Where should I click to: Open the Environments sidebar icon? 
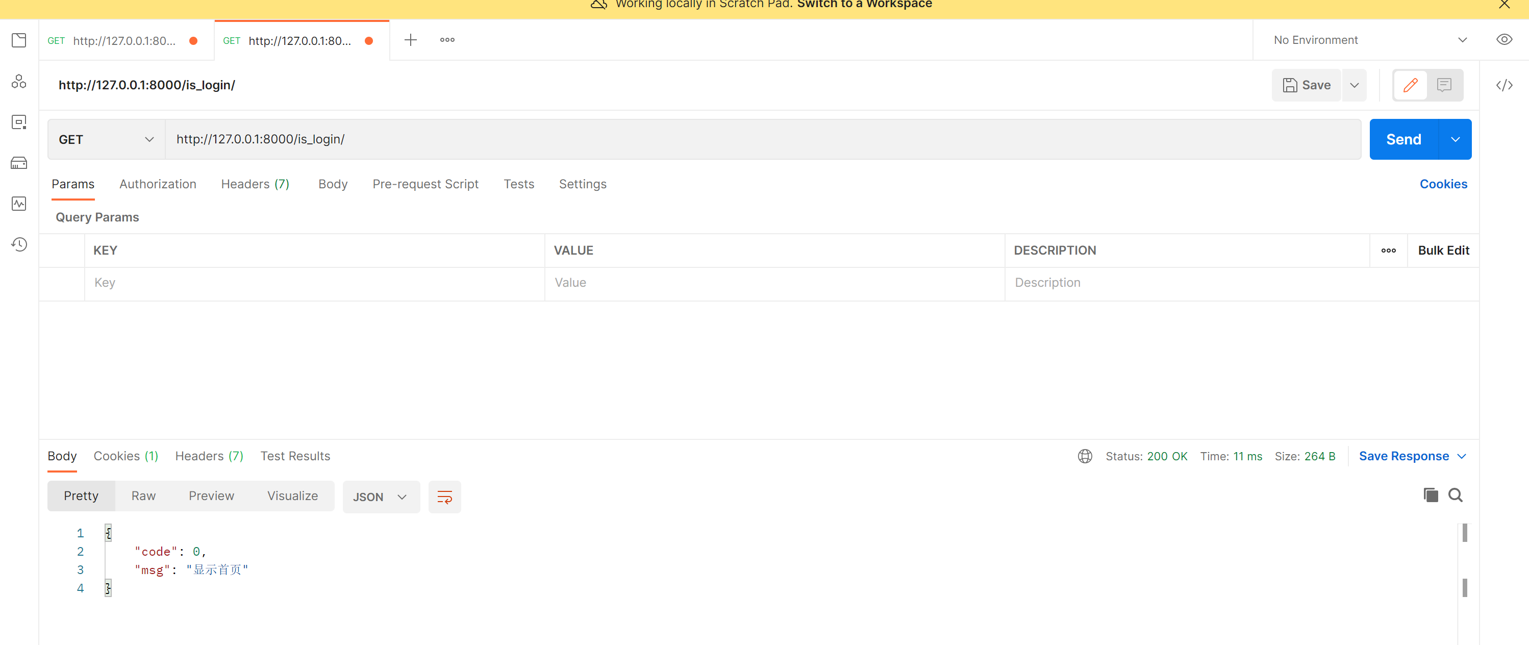[19, 122]
